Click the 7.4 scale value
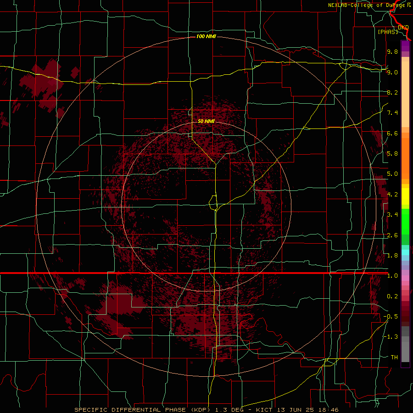Image resolution: width=413 pixels, height=413 pixels. pyautogui.click(x=392, y=113)
